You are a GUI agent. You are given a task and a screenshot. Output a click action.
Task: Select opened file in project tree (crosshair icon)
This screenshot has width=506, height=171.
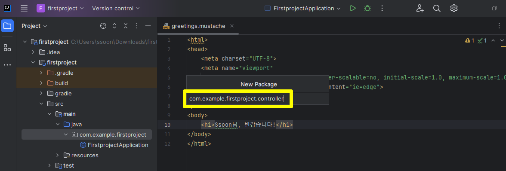[x=103, y=26]
